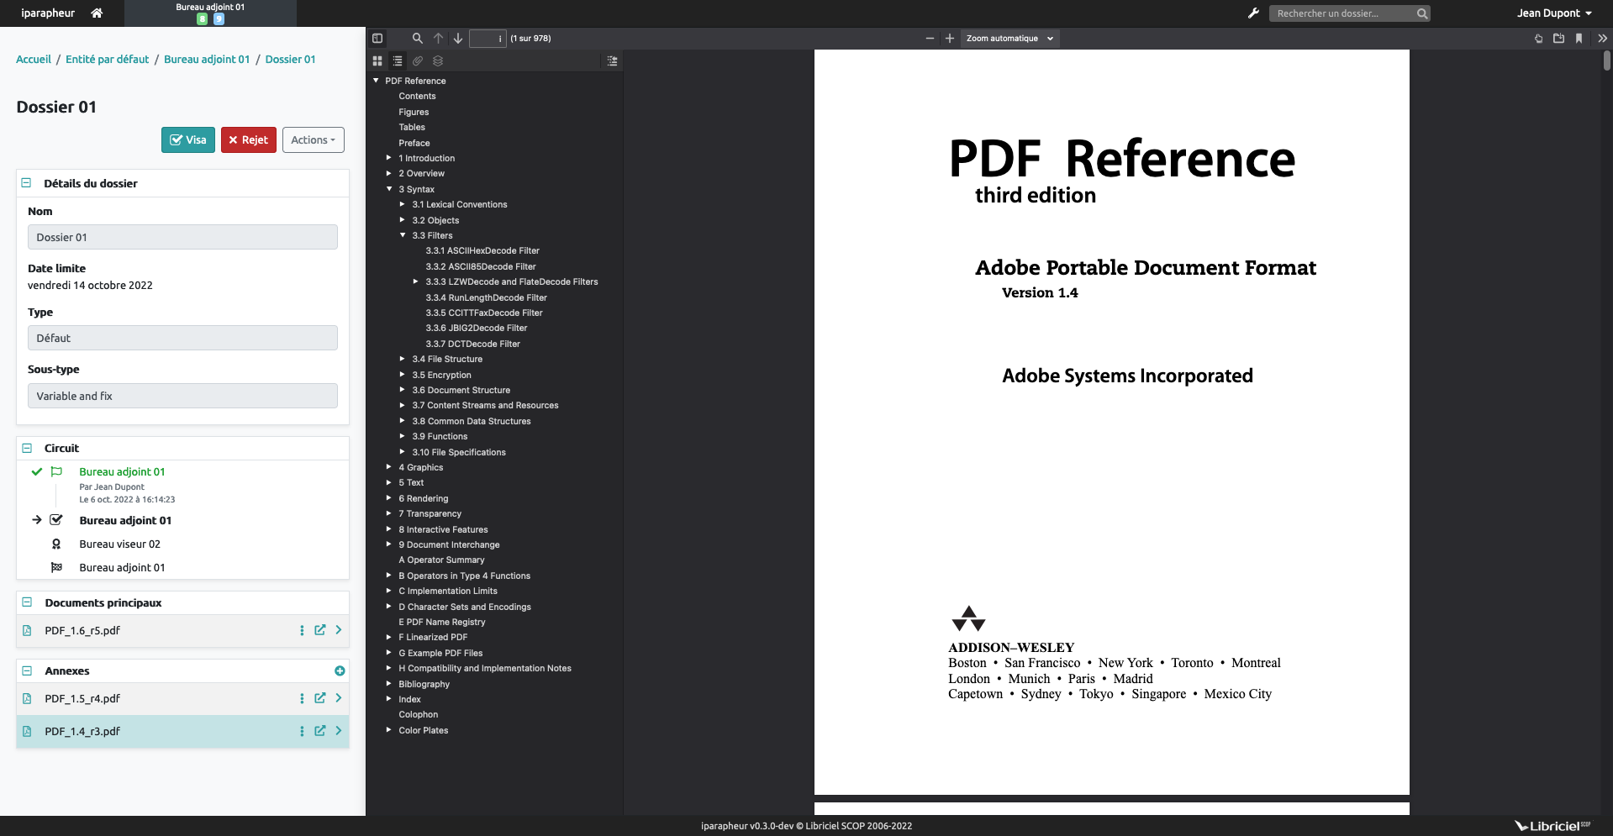This screenshot has height=836, width=1613.
Task: Display PDF_1.6_r5.pdf with chevron arrow
Action: 339,630
